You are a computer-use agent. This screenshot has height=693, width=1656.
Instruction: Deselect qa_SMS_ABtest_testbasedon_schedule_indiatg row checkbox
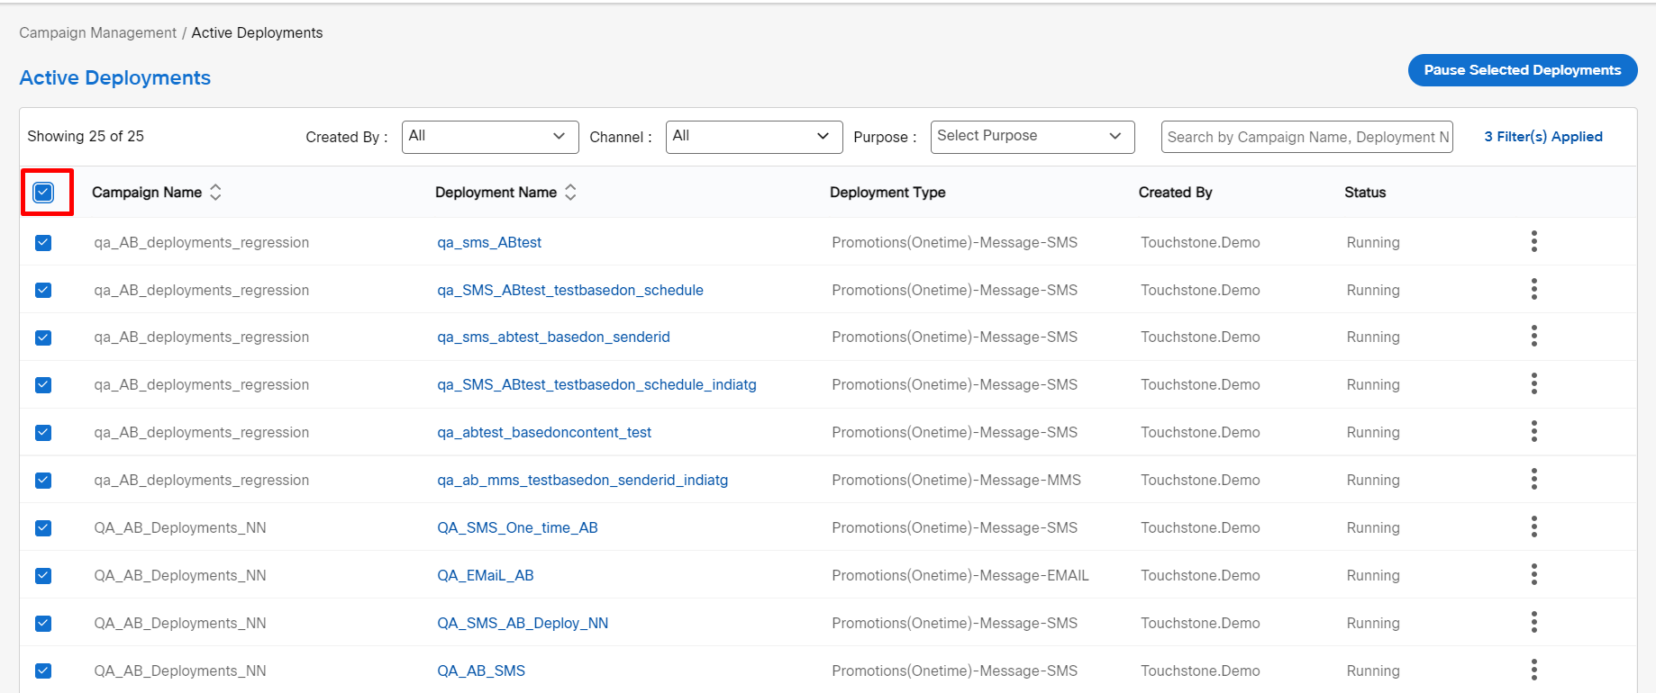click(43, 385)
